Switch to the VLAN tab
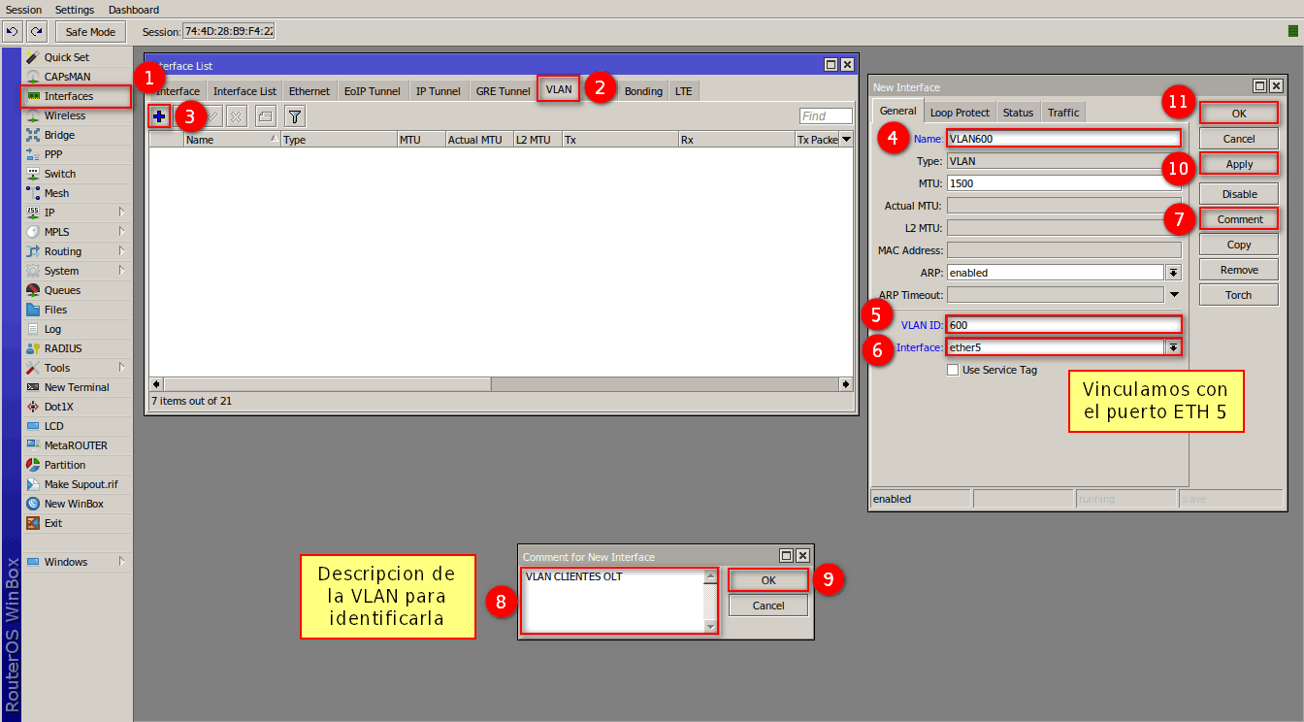This screenshot has width=1304, height=722. pyautogui.click(x=559, y=89)
